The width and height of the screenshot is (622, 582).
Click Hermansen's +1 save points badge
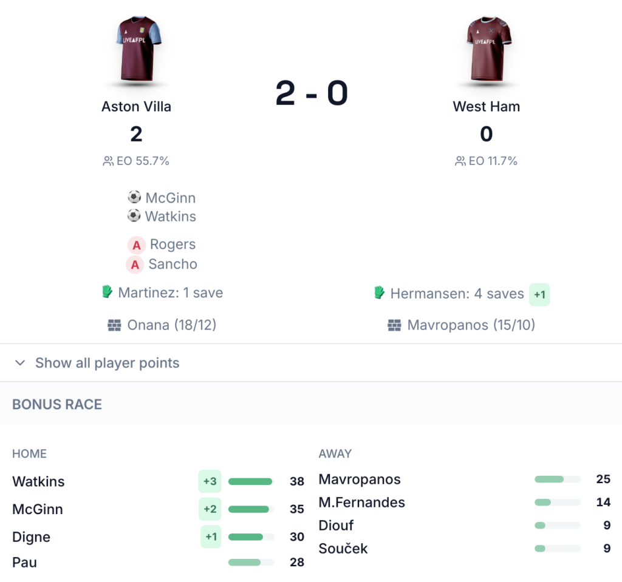click(539, 294)
